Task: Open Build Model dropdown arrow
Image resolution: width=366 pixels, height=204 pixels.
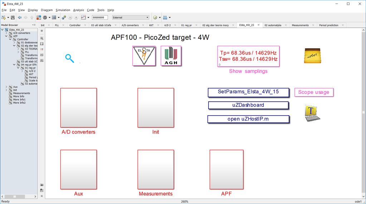Action: 170,18
